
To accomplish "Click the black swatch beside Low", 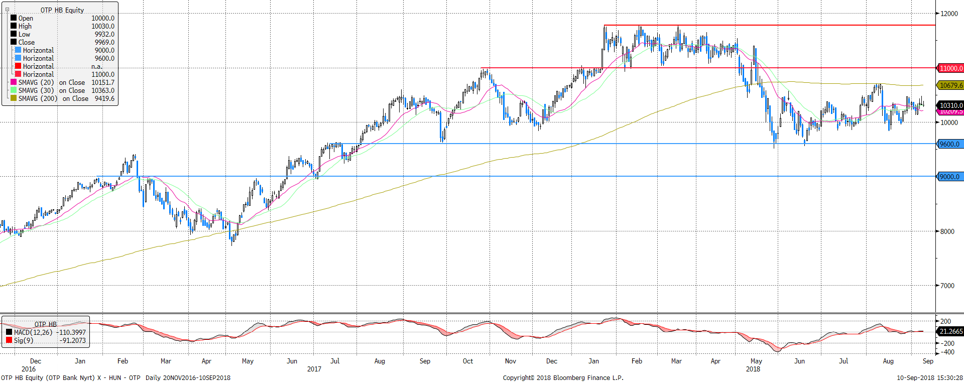I will 14,34.
